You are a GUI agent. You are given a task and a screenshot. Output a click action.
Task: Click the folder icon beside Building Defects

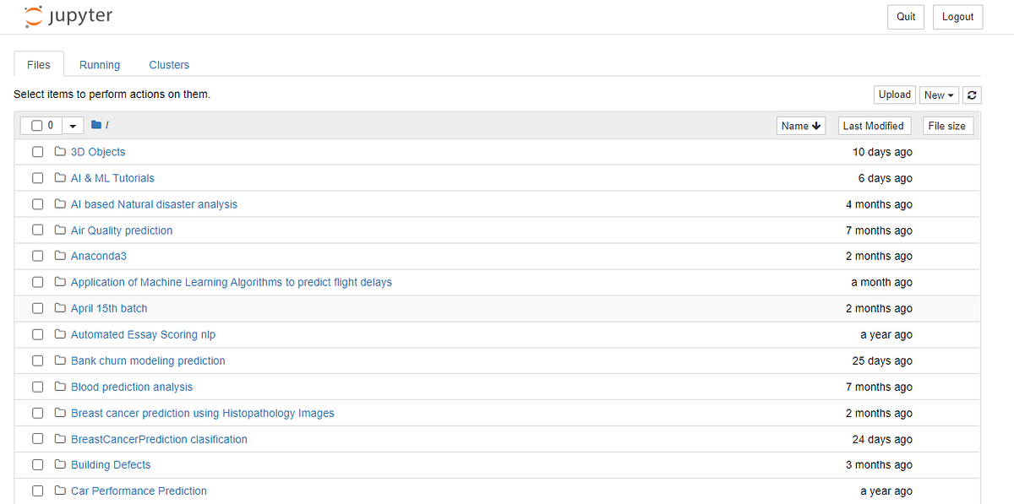point(59,464)
